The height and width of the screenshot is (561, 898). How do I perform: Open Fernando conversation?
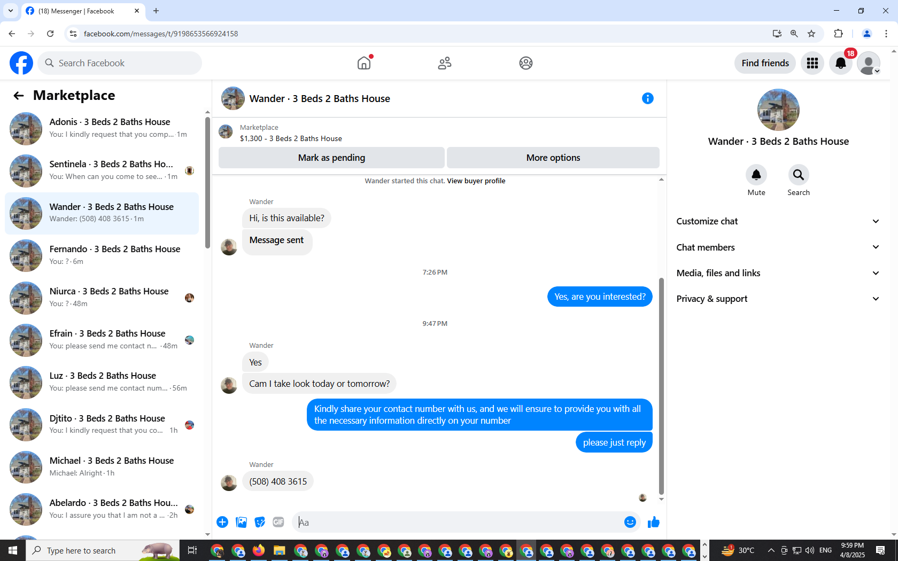coord(102,255)
